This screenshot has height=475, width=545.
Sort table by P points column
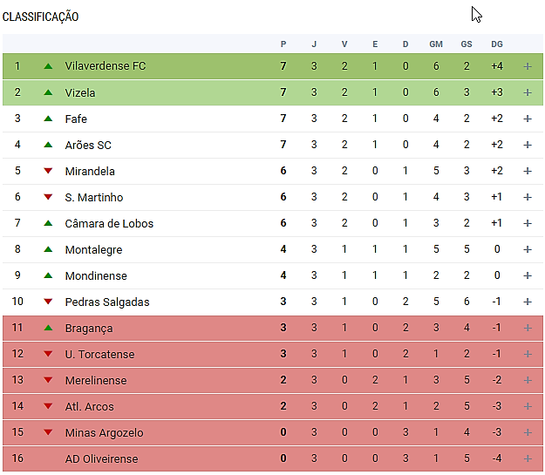click(x=283, y=44)
